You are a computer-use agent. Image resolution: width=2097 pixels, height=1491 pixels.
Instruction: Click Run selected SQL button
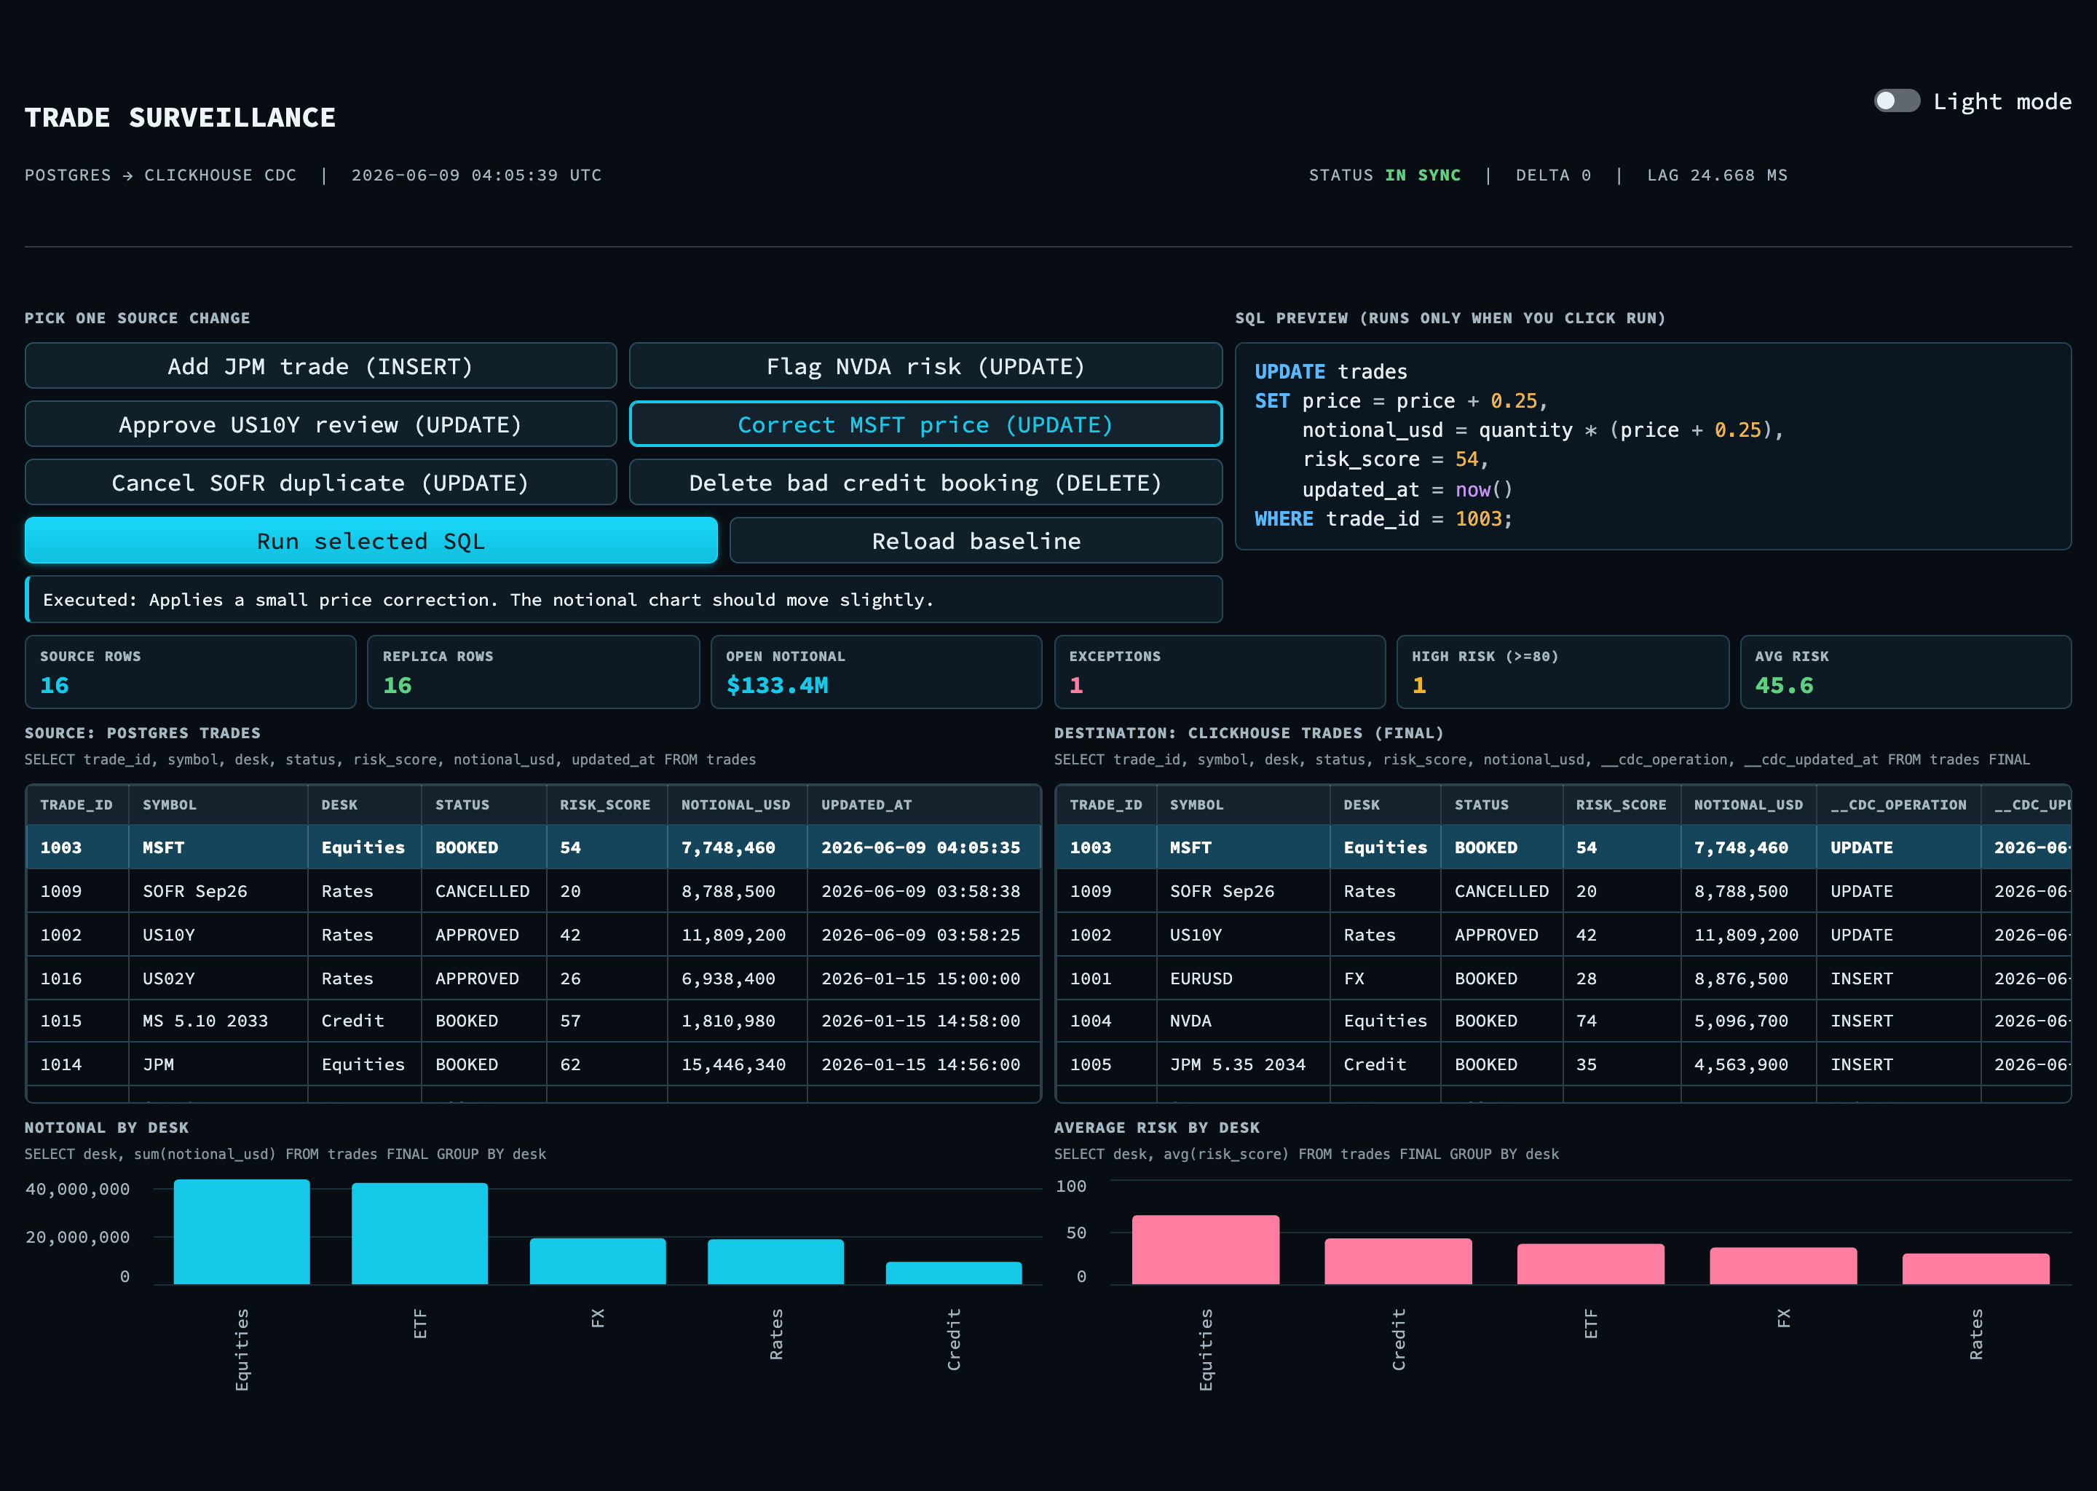(x=371, y=541)
